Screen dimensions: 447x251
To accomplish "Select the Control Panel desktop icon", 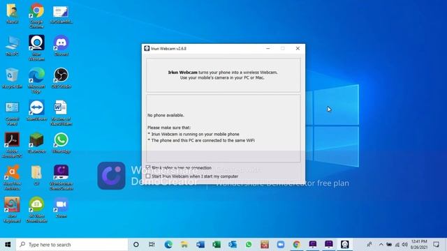I will pos(12,113).
